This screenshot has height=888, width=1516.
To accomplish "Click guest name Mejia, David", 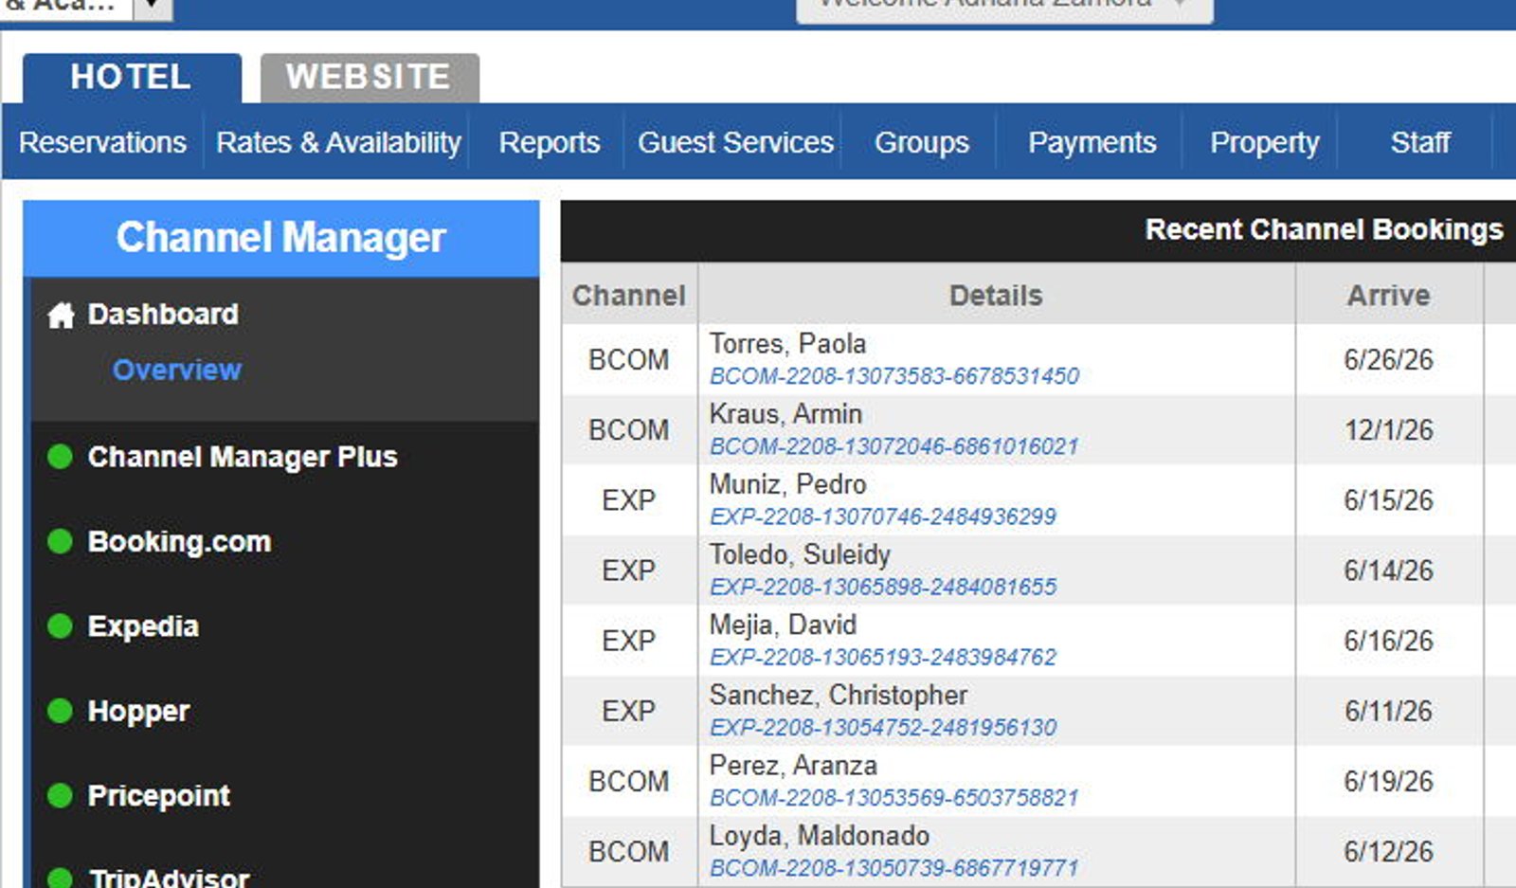I will click(x=783, y=625).
